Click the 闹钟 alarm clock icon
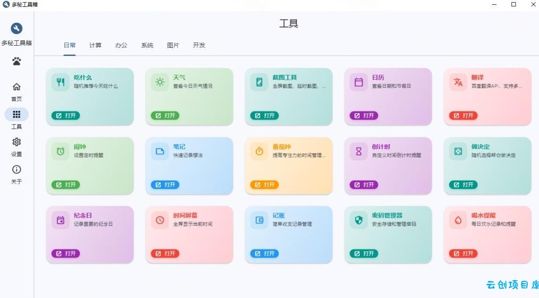 tap(61, 151)
